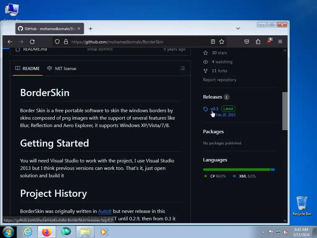
Task: Click the C# 94.0% language entry
Action: tap(215, 176)
